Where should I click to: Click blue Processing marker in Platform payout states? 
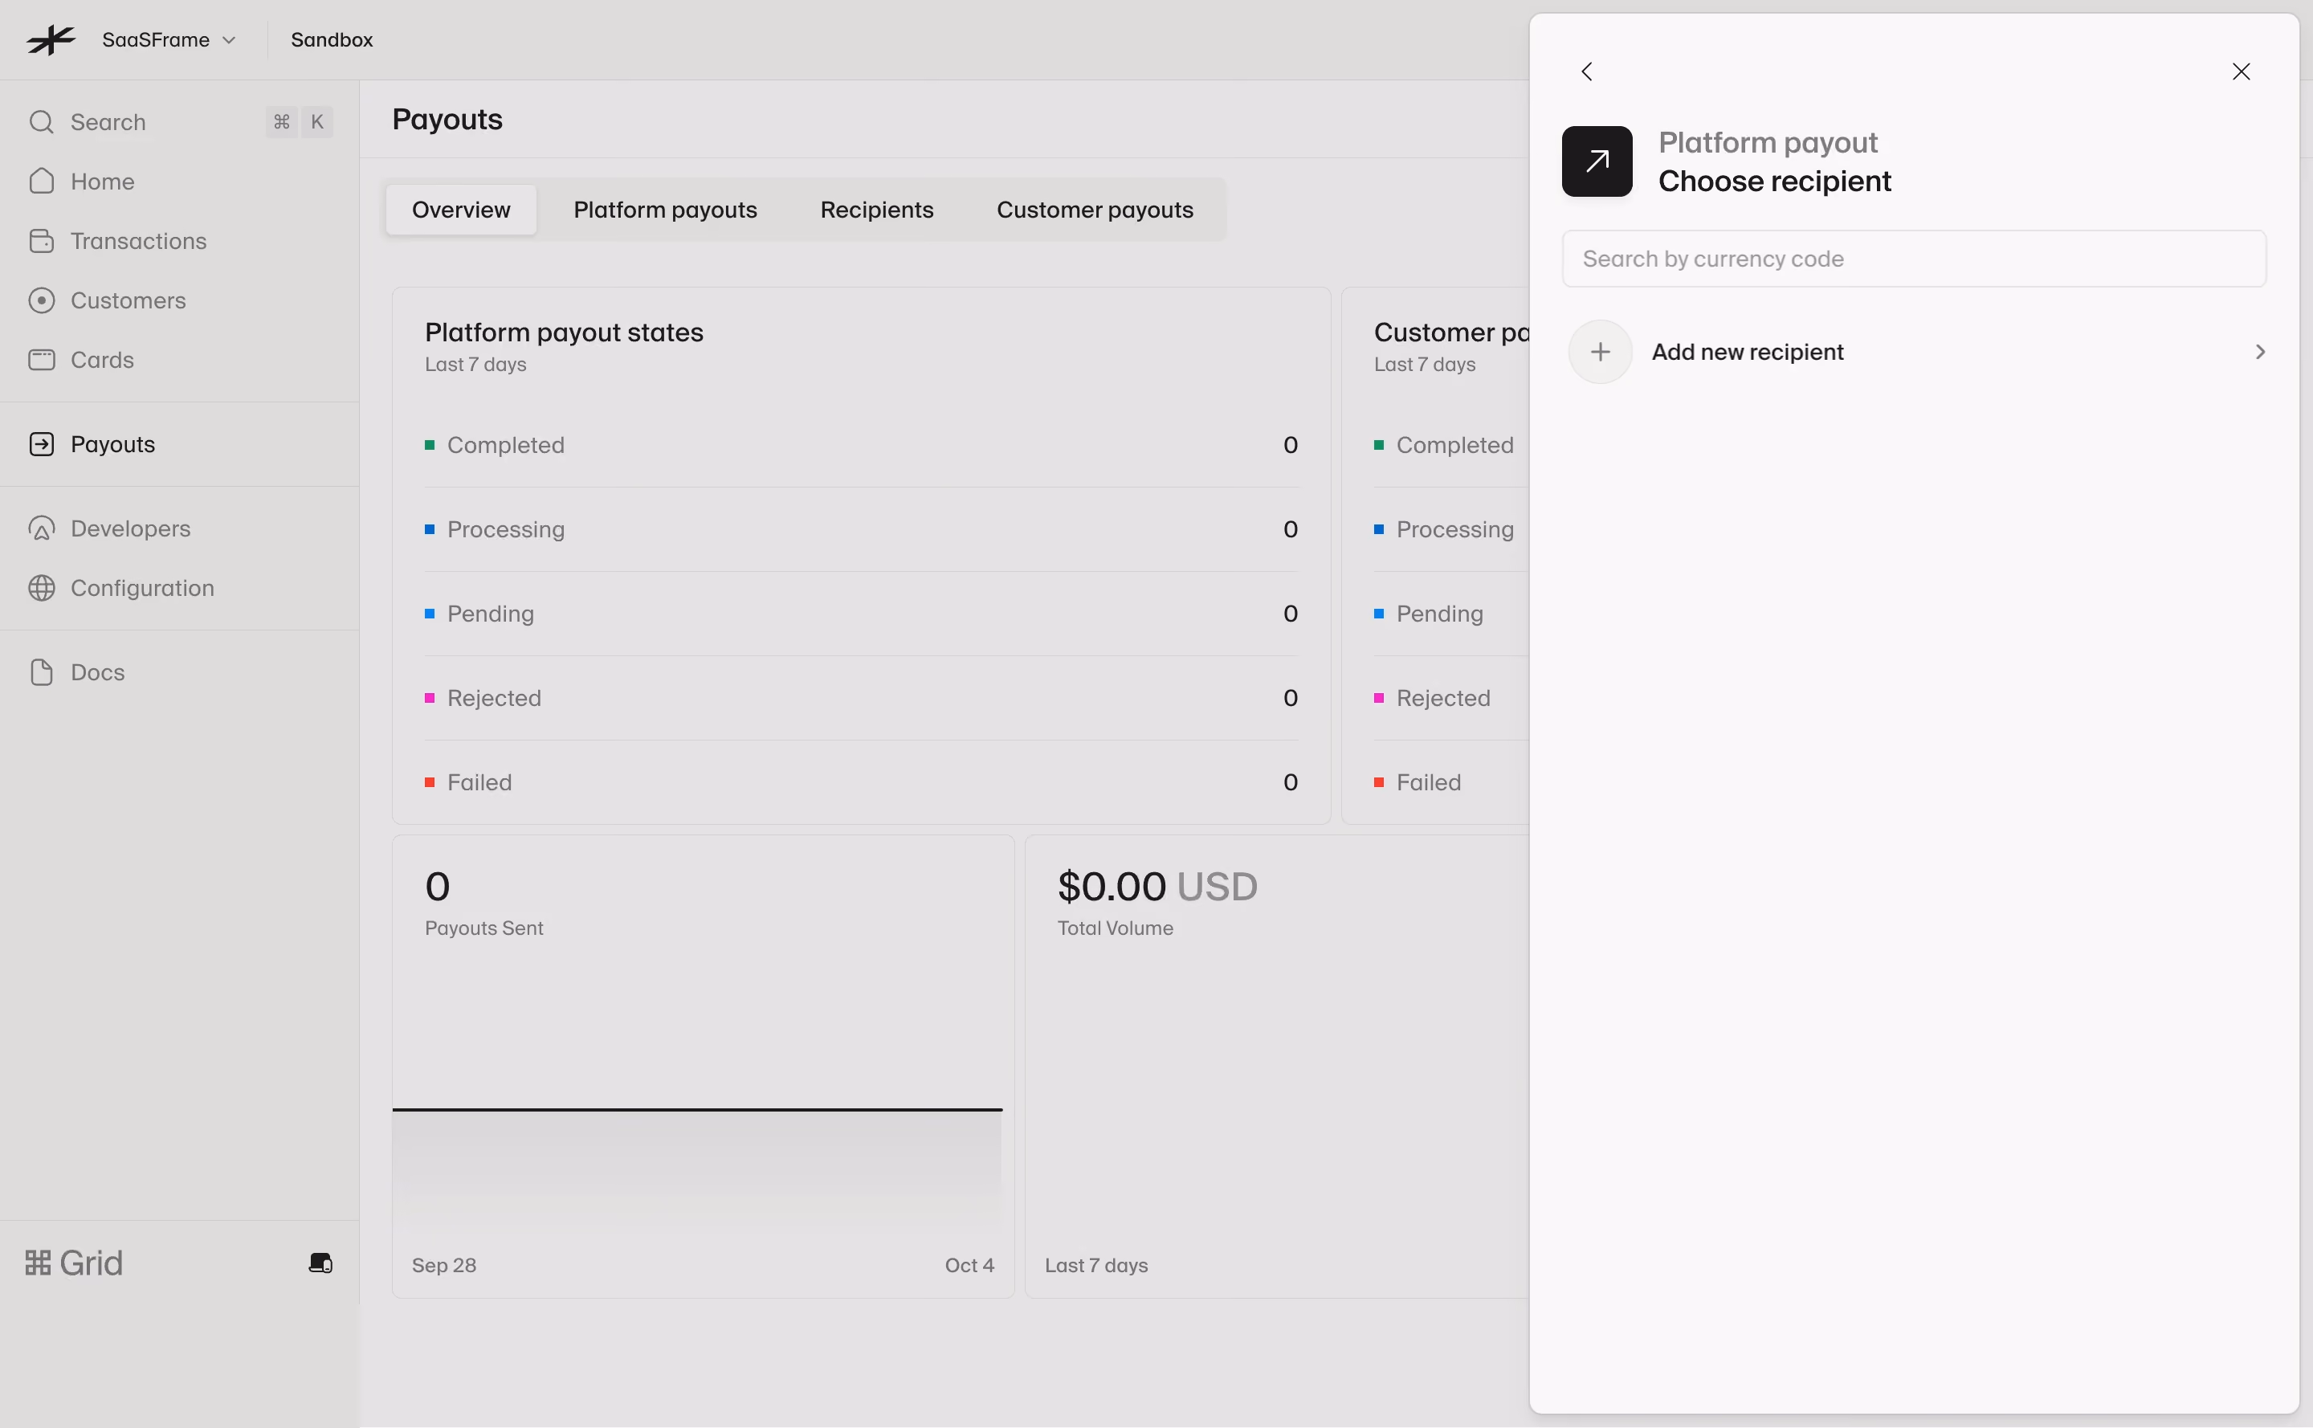click(x=430, y=529)
